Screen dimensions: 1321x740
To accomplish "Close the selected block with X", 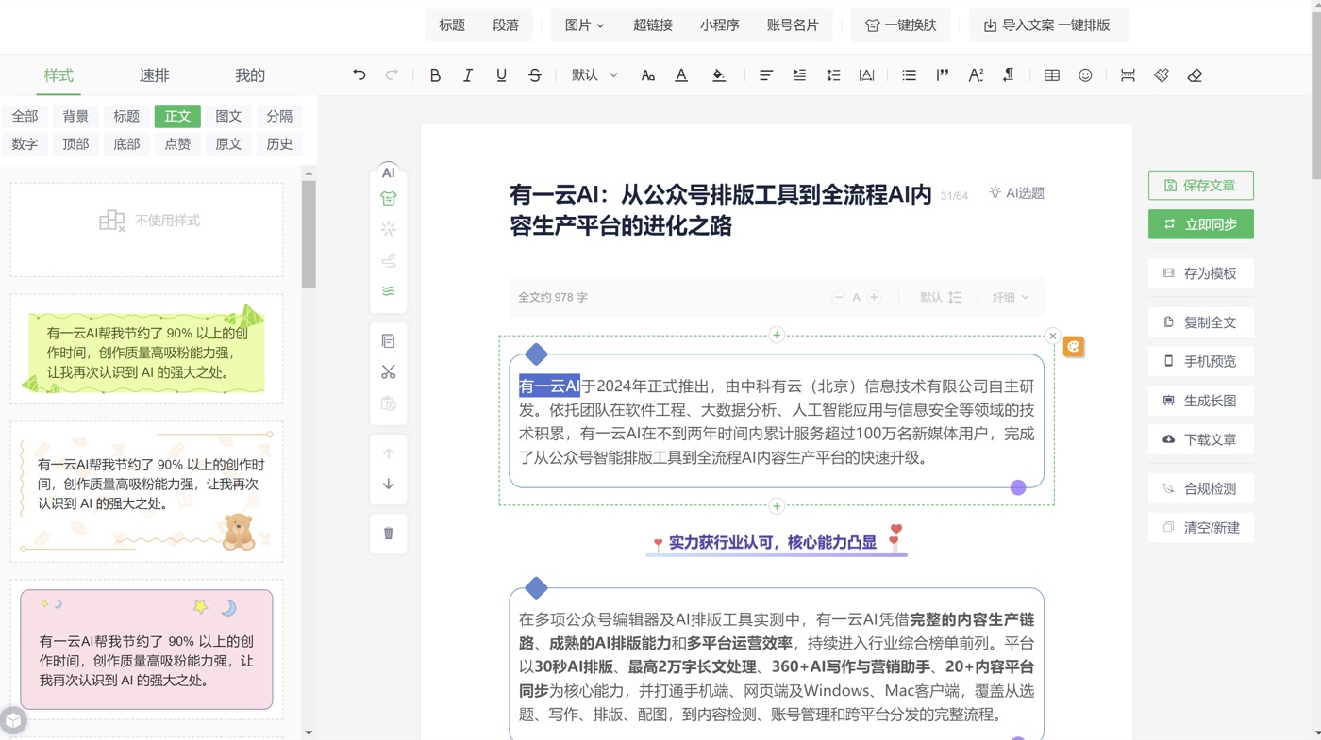I will (x=1053, y=336).
